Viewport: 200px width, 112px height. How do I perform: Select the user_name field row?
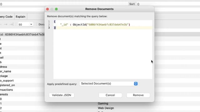point(22,71)
